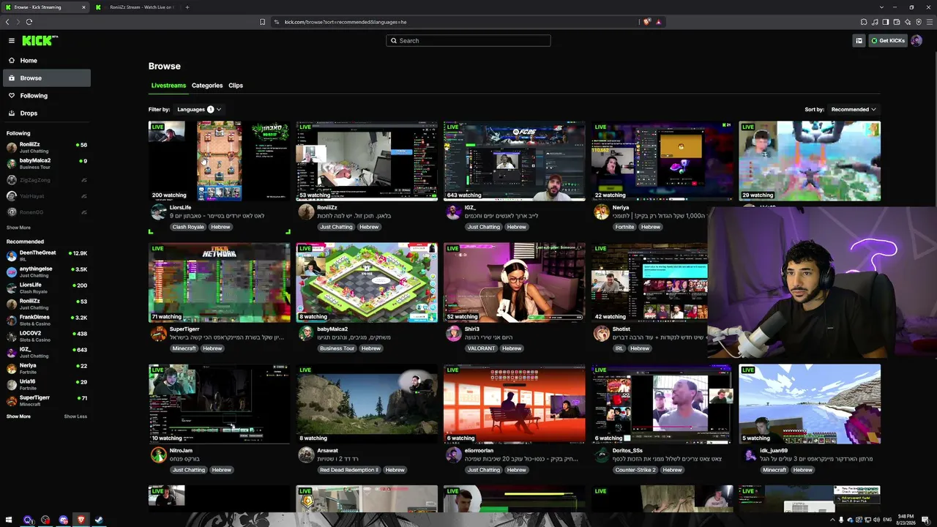Open the eliorroorlan stream thumbnail

pos(515,404)
